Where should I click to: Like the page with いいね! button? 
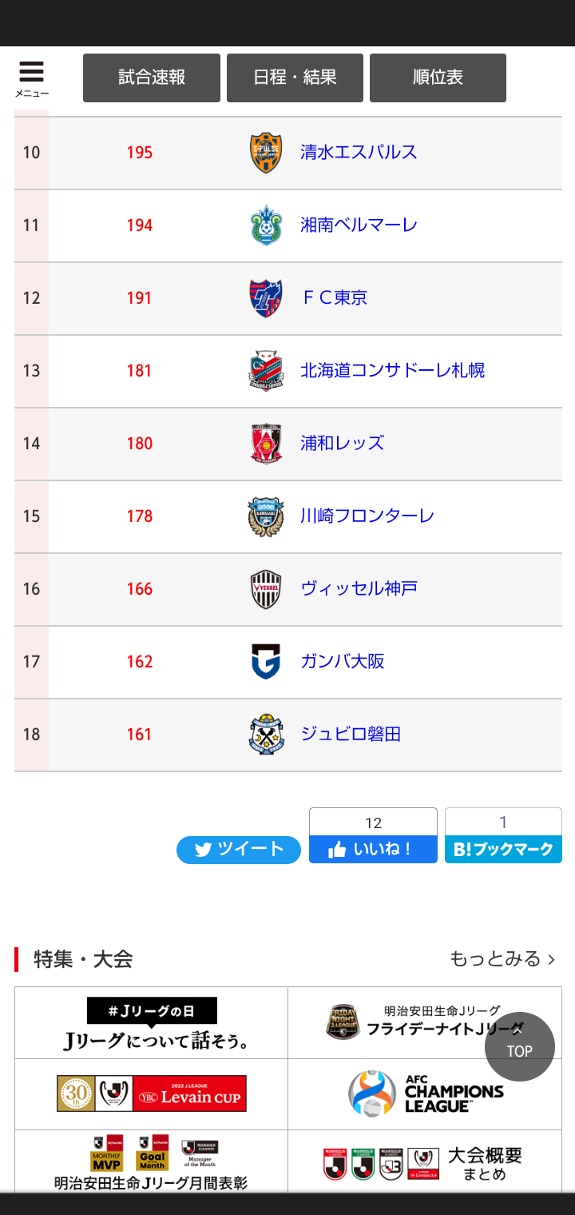(373, 849)
